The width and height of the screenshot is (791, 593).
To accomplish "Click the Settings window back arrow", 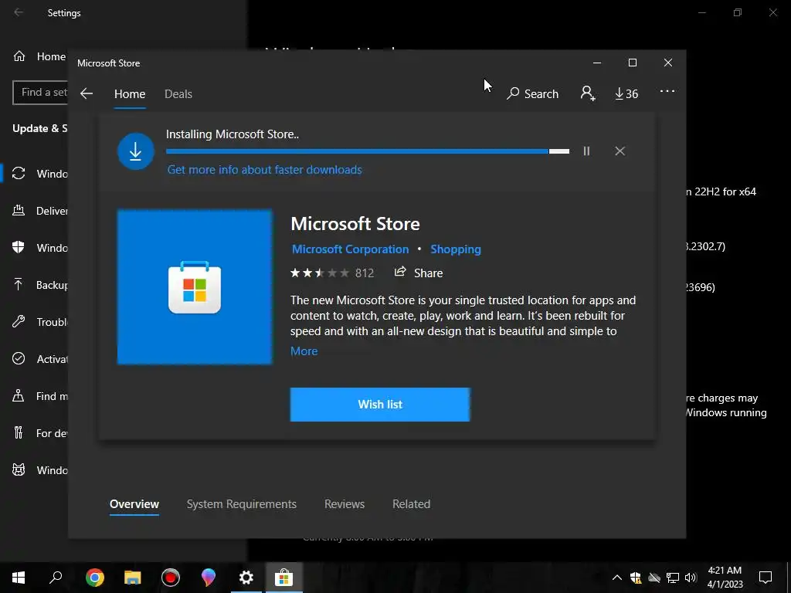I will point(19,12).
